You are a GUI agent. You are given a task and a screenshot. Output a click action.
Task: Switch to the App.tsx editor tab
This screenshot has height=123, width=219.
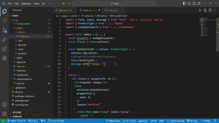65,10
